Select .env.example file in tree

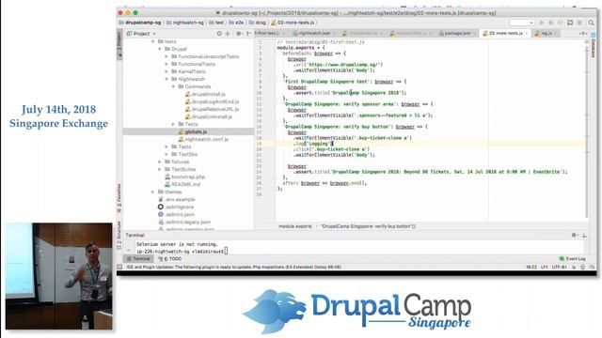tap(176, 199)
